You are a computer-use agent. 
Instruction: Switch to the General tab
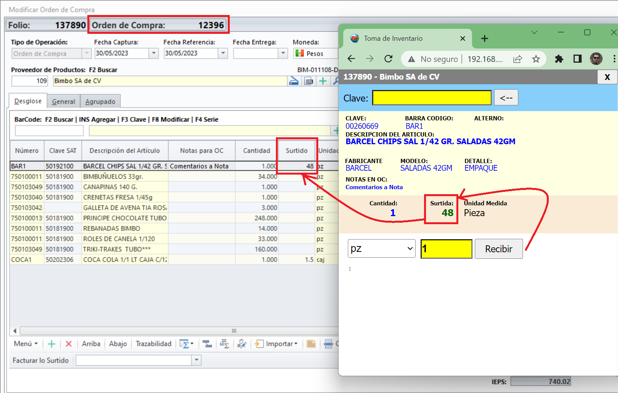63,102
